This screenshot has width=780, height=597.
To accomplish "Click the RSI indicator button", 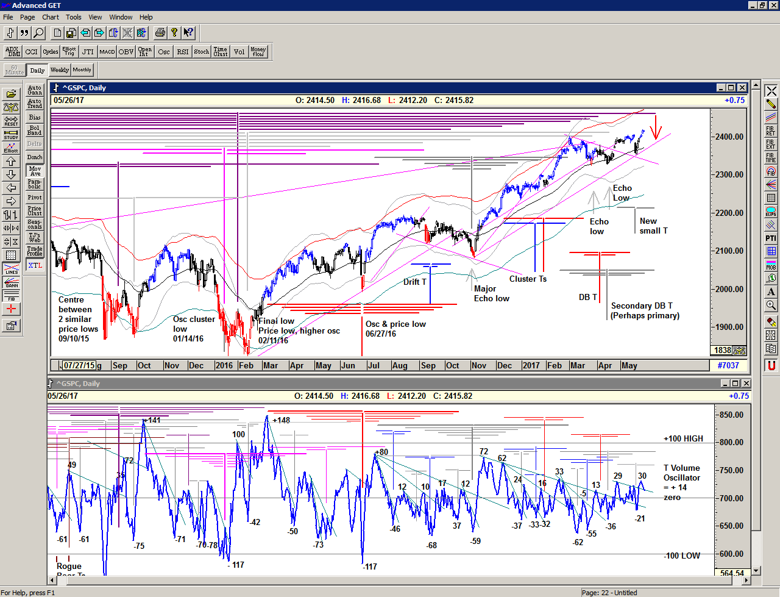I will coord(183,52).
